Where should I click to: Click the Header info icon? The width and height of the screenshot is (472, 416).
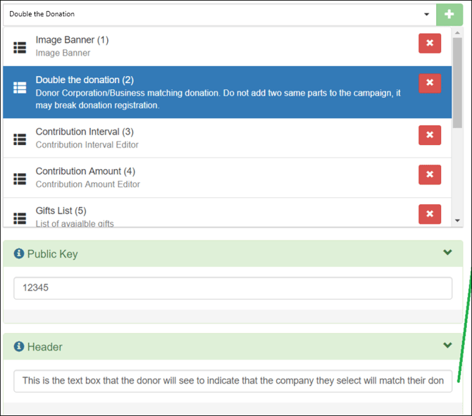point(19,346)
